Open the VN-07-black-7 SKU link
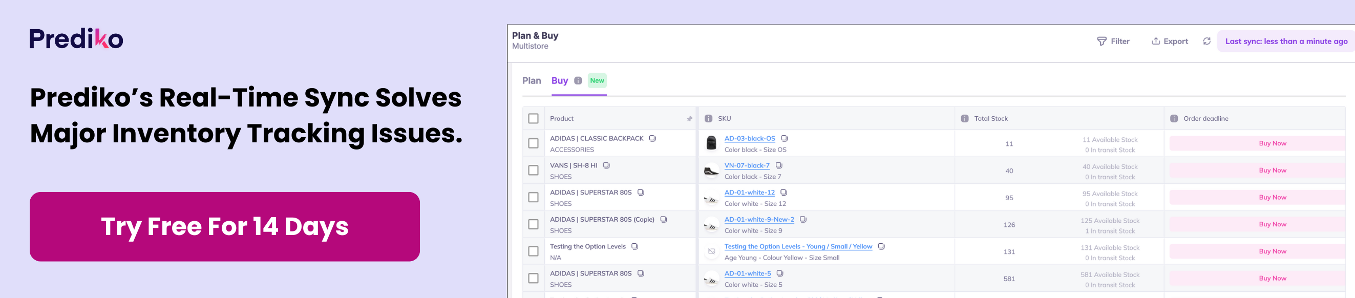1355x298 pixels. (747, 165)
